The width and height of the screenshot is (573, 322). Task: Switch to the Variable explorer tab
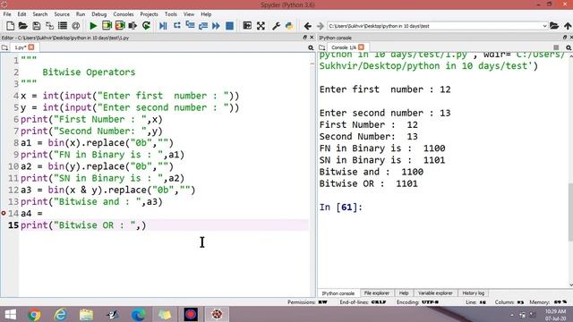pyautogui.click(x=435, y=293)
